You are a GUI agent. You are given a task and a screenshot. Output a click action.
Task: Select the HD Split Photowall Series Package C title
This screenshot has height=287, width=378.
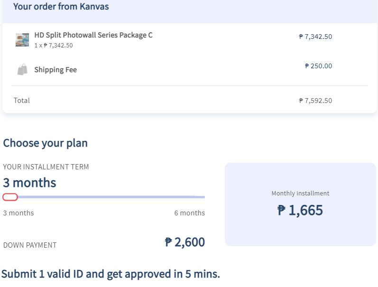click(93, 35)
